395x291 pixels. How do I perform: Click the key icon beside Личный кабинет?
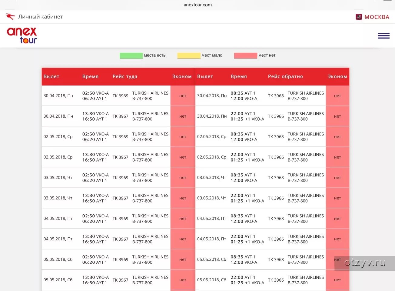[10, 16]
